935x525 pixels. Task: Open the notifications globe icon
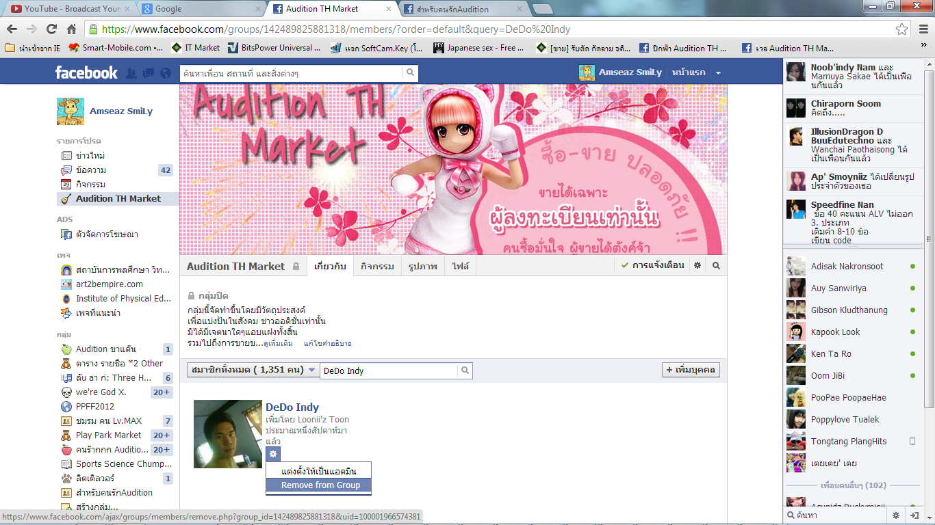point(165,73)
